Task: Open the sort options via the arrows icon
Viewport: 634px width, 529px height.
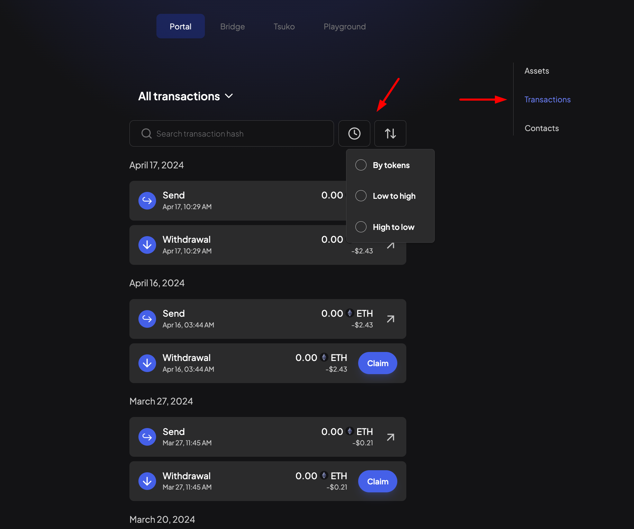Action: coord(390,133)
